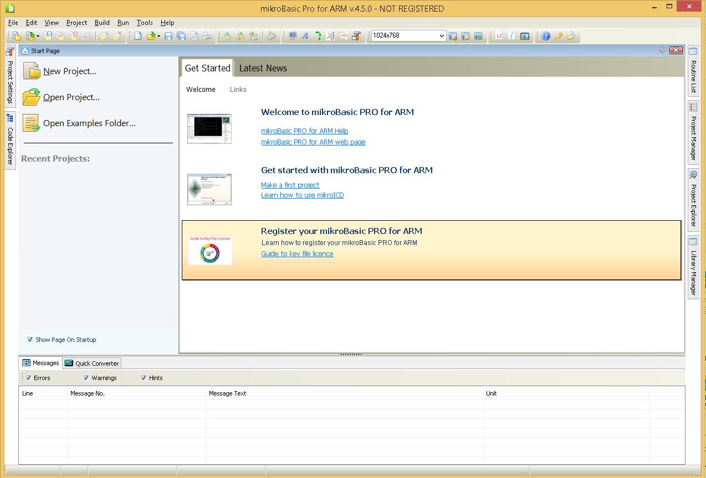Viewport: 706px width, 478px height.
Task: Open the Tools menu
Action: 145,23
